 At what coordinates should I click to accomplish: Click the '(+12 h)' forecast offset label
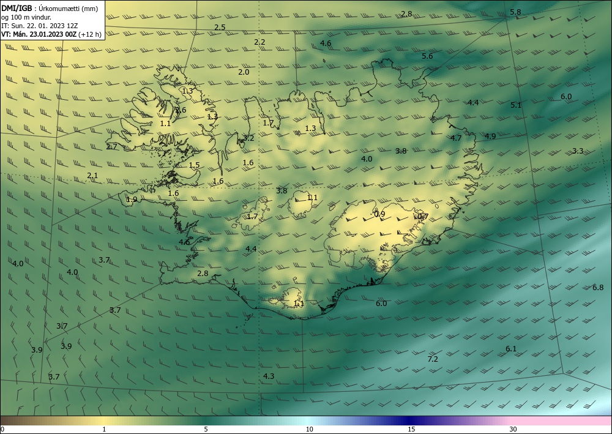[90, 34]
